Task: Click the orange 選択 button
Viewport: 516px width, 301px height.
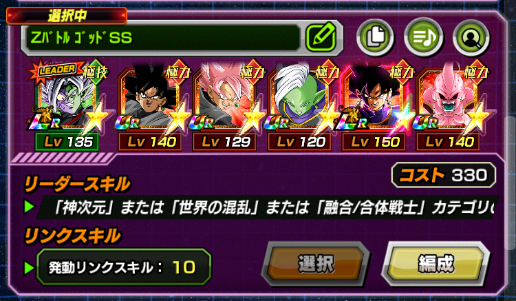Action: [x=316, y=263]
